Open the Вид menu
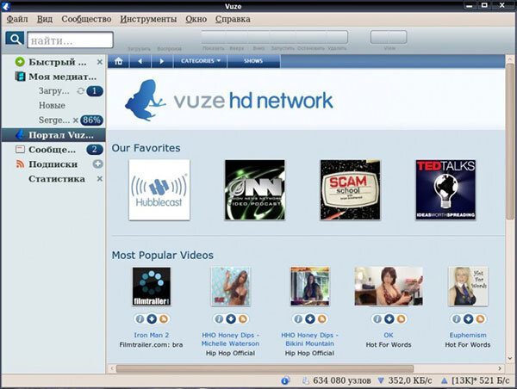 (x=45, y=19)
